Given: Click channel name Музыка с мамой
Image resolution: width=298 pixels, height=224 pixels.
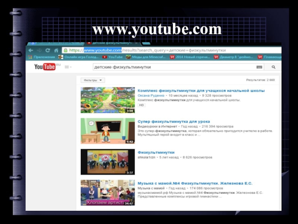Looking at the screenshot, I should (x=151, y=188).
